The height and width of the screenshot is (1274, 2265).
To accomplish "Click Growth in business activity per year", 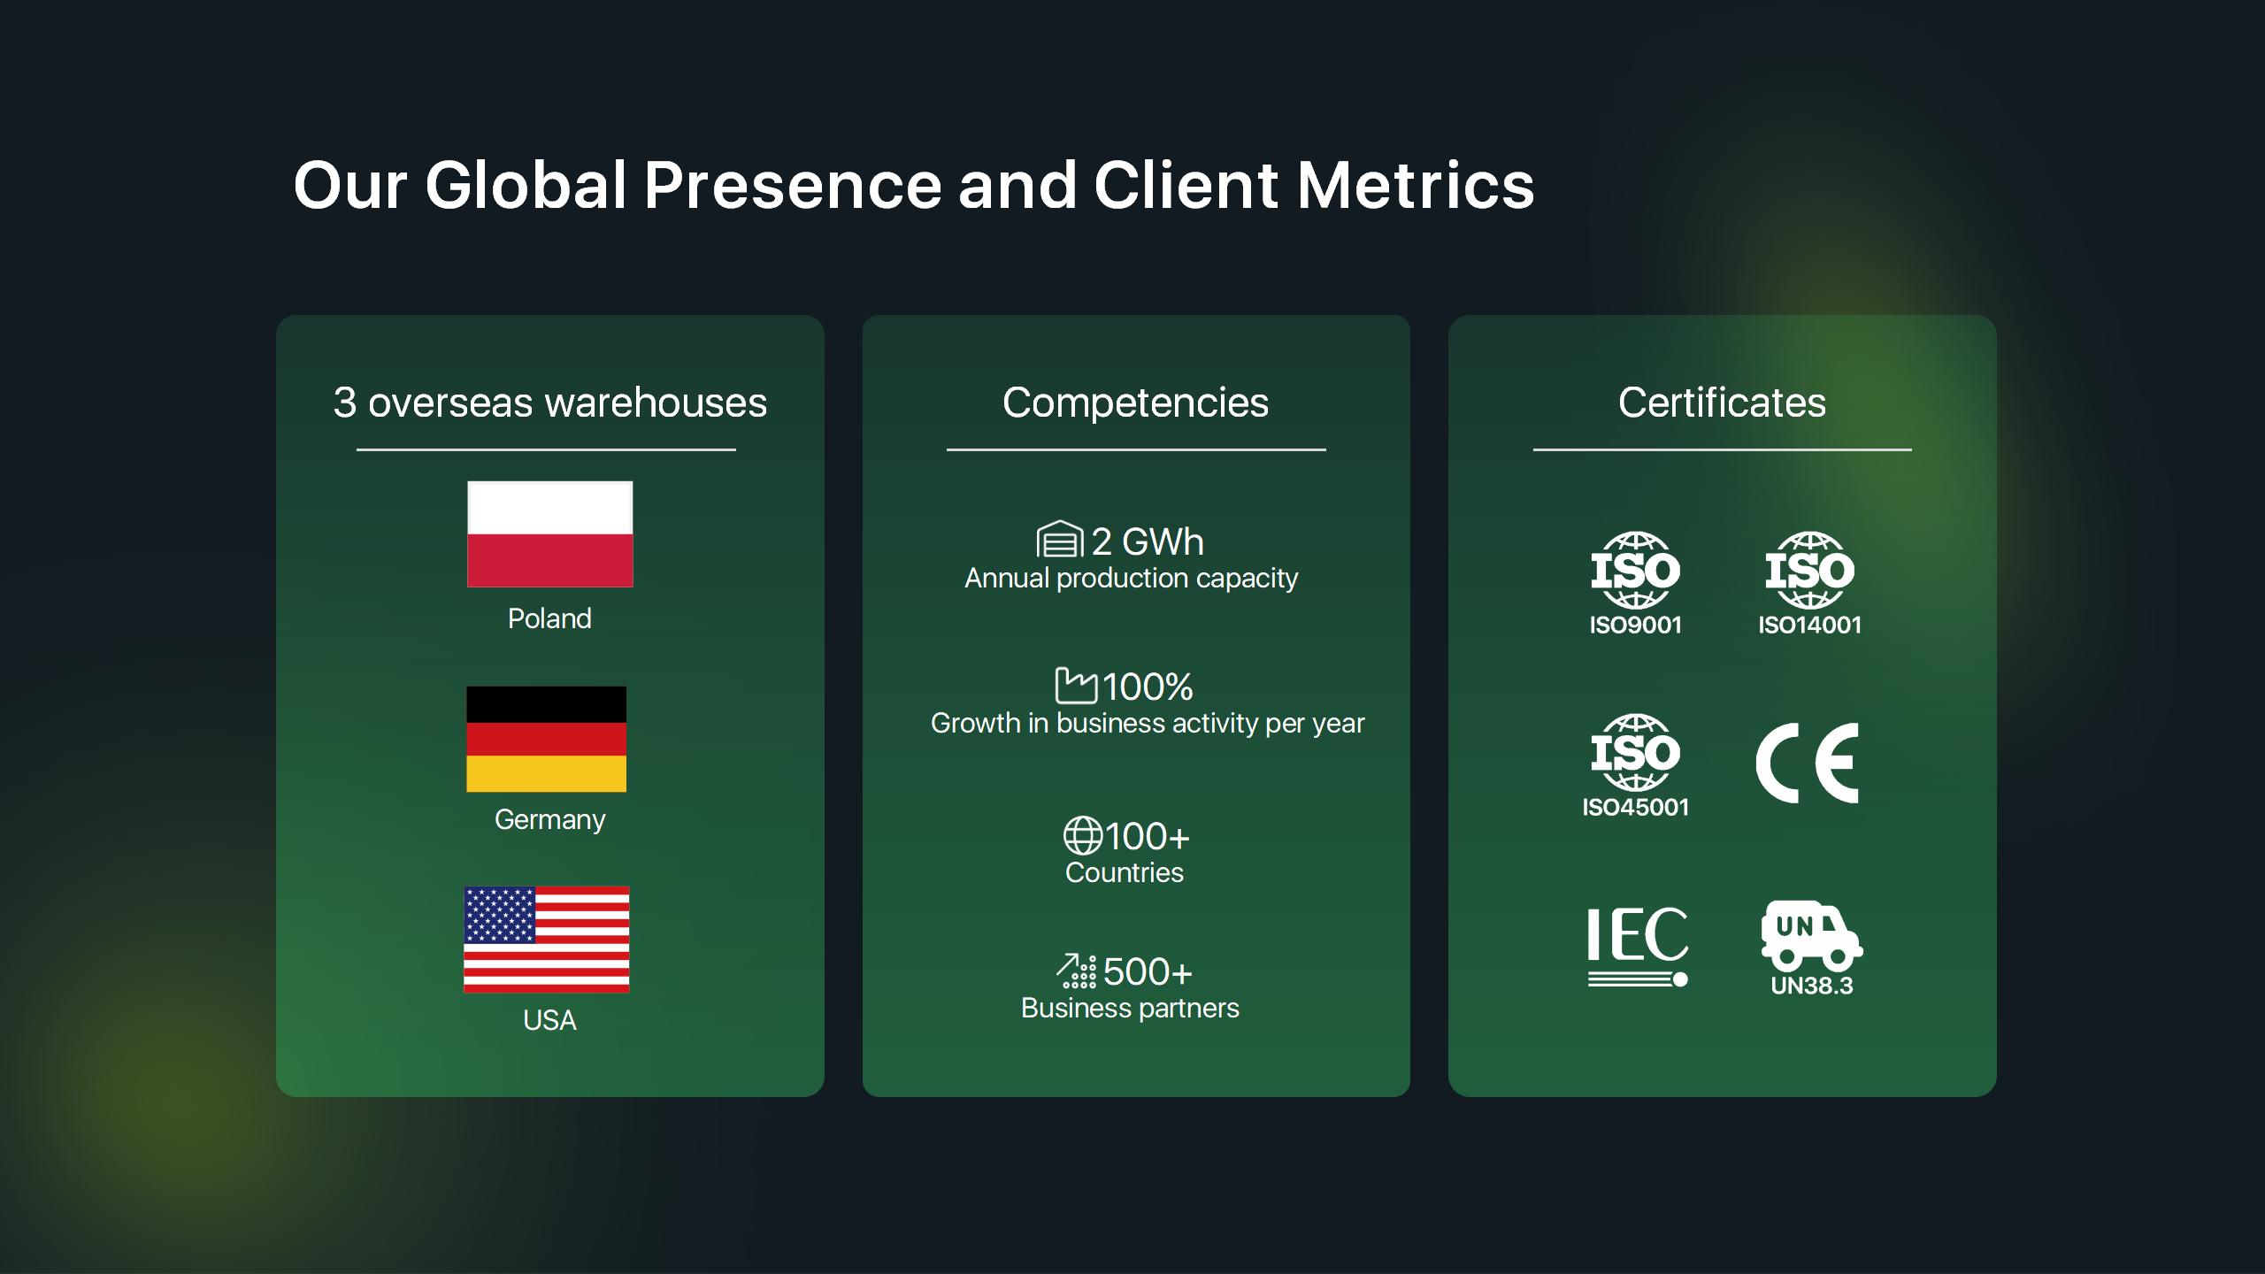I will point(1148,724).
